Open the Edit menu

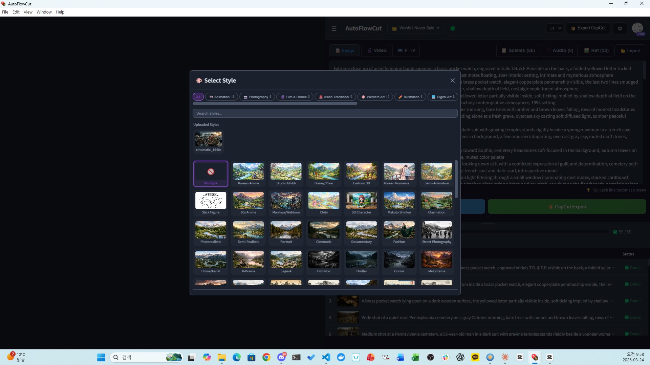click(16, 12)
